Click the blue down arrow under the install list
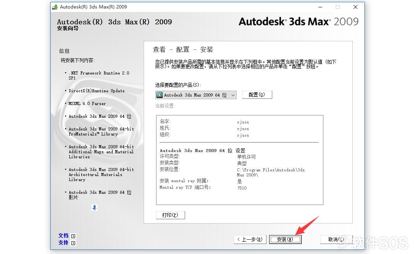Screen dimensions: 414x254 pos(94,208)
